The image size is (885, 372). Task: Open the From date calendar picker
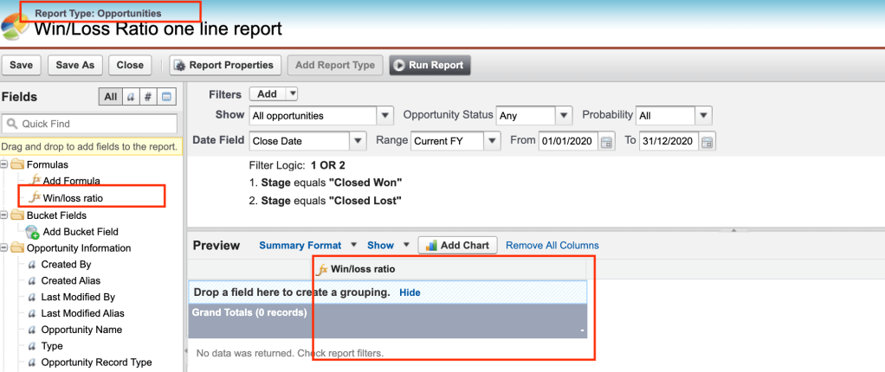[x=607, y=141]
